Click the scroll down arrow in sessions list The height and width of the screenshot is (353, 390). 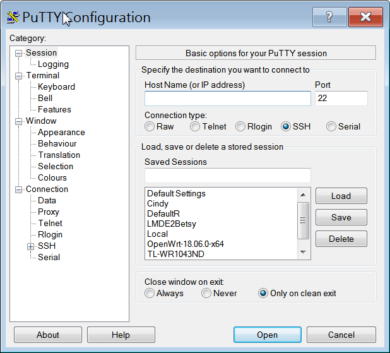click(303, 252)
